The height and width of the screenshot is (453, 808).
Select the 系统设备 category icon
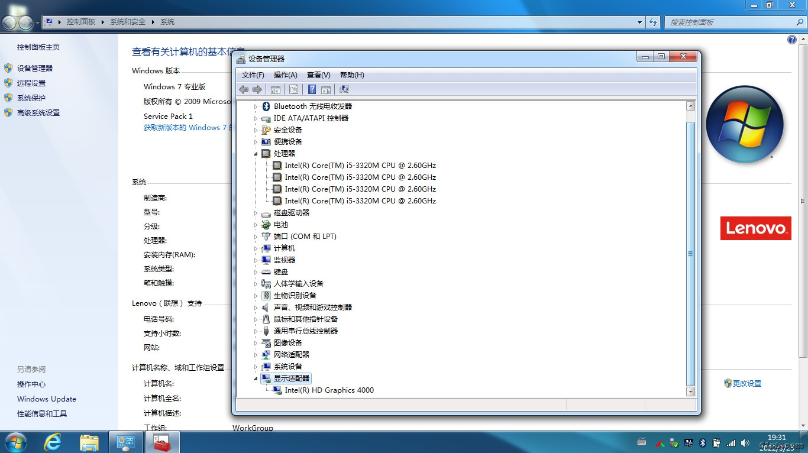[266, 367]
